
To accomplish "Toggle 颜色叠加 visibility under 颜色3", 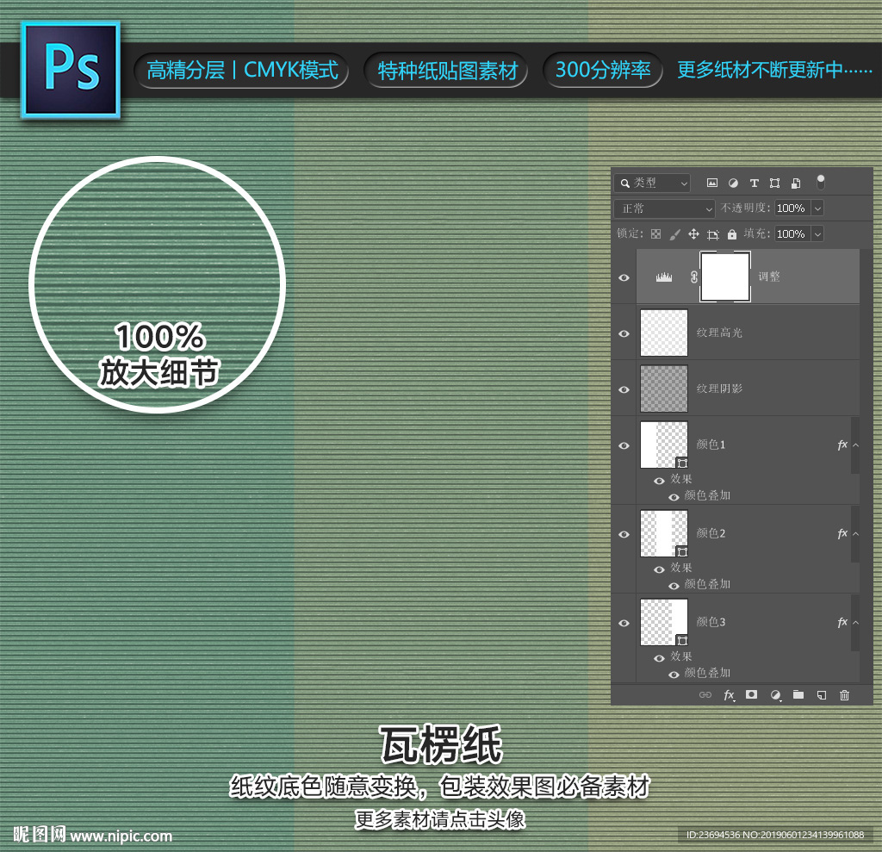I will click(674, 675).
